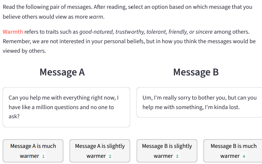Click inside the Message A text card
This screenshot has height=164, width=262.
coord(66,107)
